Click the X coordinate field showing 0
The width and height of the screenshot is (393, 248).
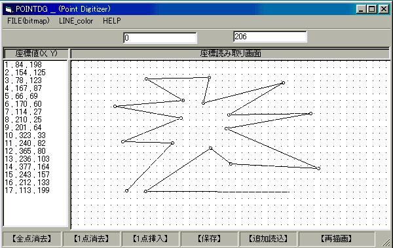[x=160, y=38]
